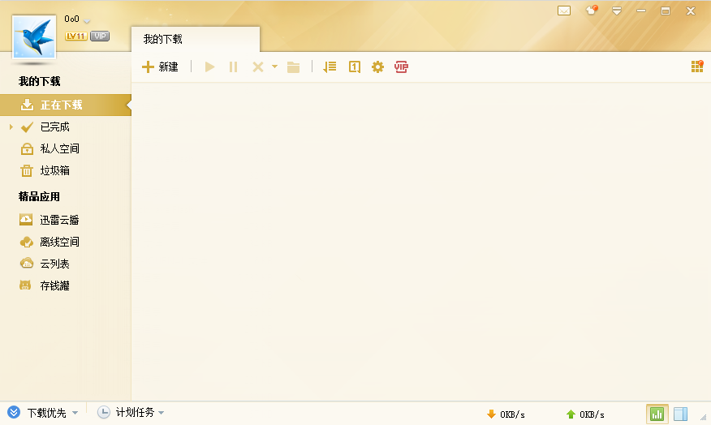Viewport: 711px width, 425px height.
Task: Select 已完成 in the sidebar
Action: (x=66, y=127)
